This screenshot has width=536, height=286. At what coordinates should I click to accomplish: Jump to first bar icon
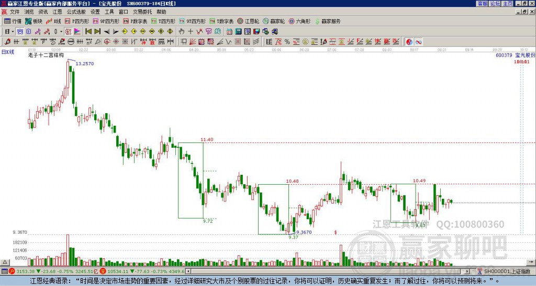coord(88,32)
